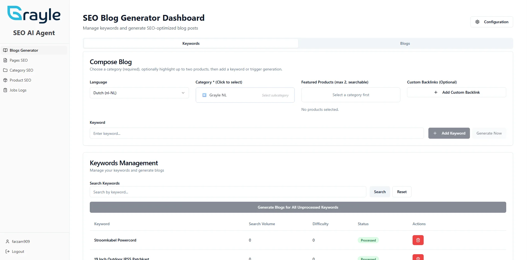The image size is (527, 260).
Task: Click the Reset button
Action: click(401, 192)
